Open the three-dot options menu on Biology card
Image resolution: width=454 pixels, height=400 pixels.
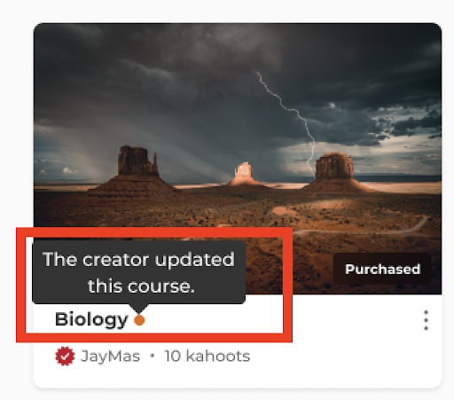[x=426, y=320]
